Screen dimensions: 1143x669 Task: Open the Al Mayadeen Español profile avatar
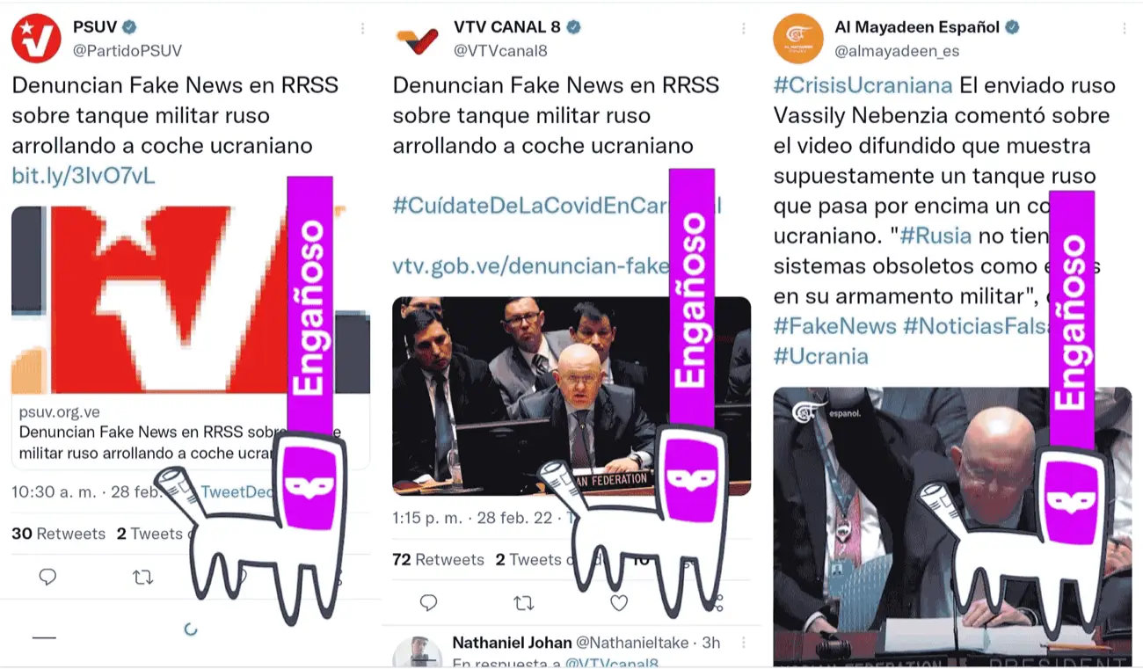(x=798, y=39)
